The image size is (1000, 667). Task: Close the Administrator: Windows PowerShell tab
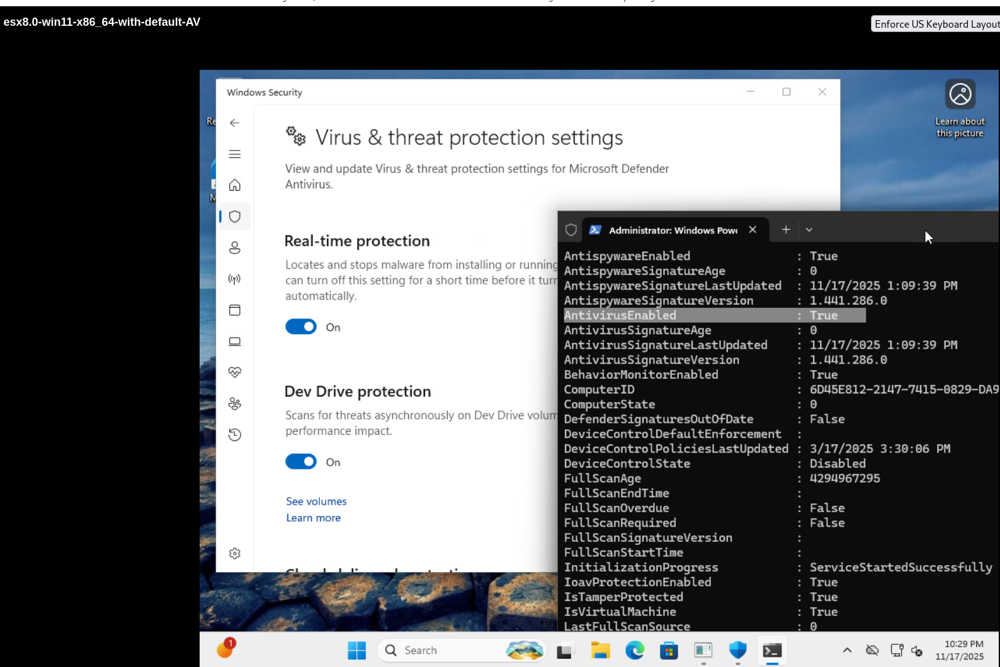point(753,230)
